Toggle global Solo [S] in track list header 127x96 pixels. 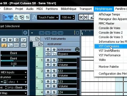(x=48, y=33)
